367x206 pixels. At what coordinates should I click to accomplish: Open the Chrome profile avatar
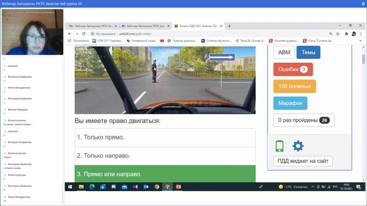354,34
